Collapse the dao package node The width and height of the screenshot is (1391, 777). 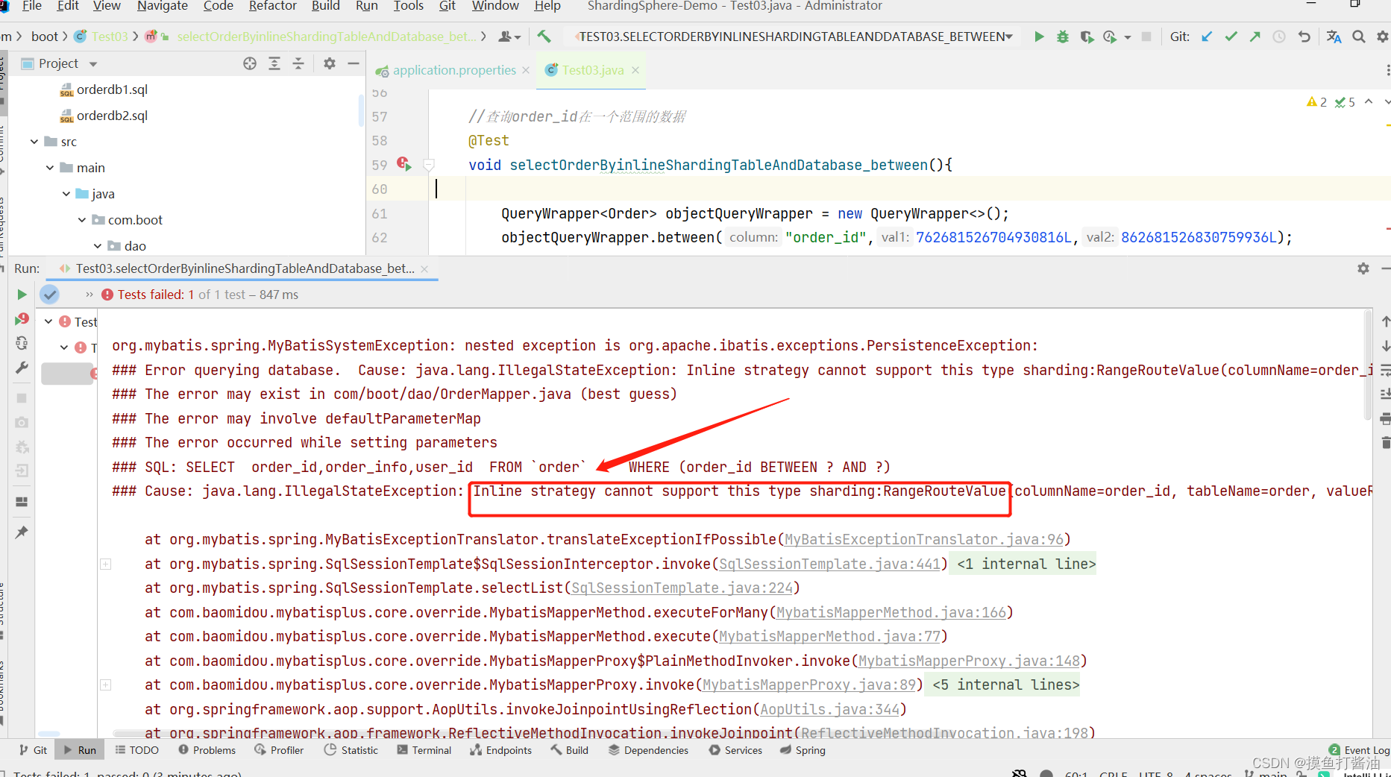click(x=98, y=245)
